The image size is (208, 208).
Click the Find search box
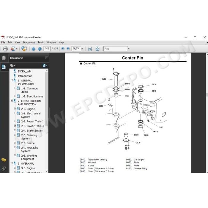click(116, 49)
